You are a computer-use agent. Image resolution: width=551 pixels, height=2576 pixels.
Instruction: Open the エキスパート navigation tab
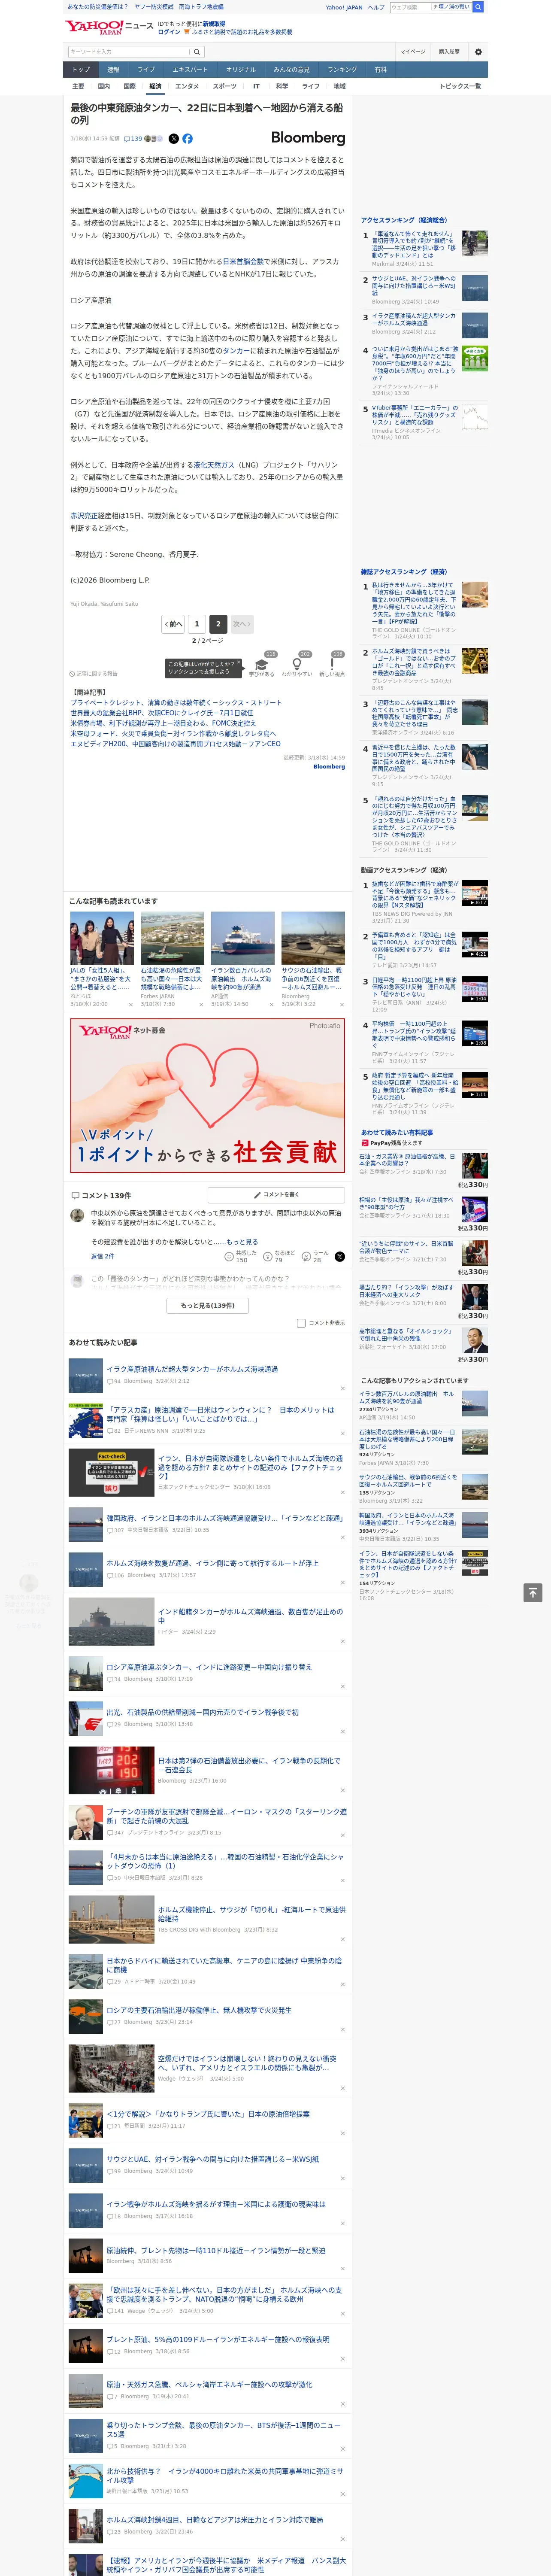(x=190, y=70)
